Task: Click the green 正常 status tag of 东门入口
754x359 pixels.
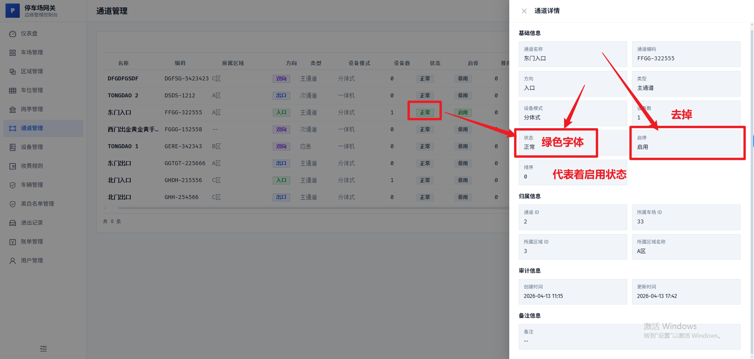Action: pos(425,113)
